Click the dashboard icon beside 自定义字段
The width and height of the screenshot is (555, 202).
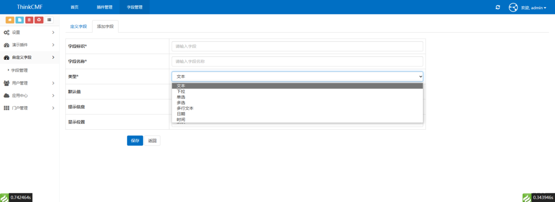6,57
